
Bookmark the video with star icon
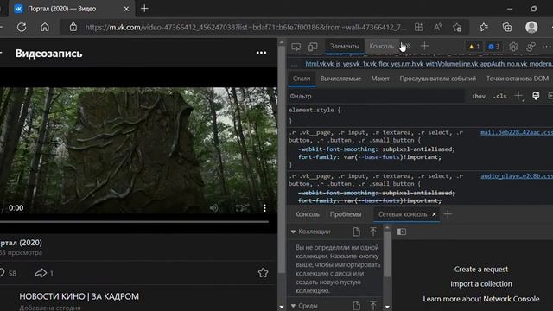pyautogui.click(x=263, y=273)
